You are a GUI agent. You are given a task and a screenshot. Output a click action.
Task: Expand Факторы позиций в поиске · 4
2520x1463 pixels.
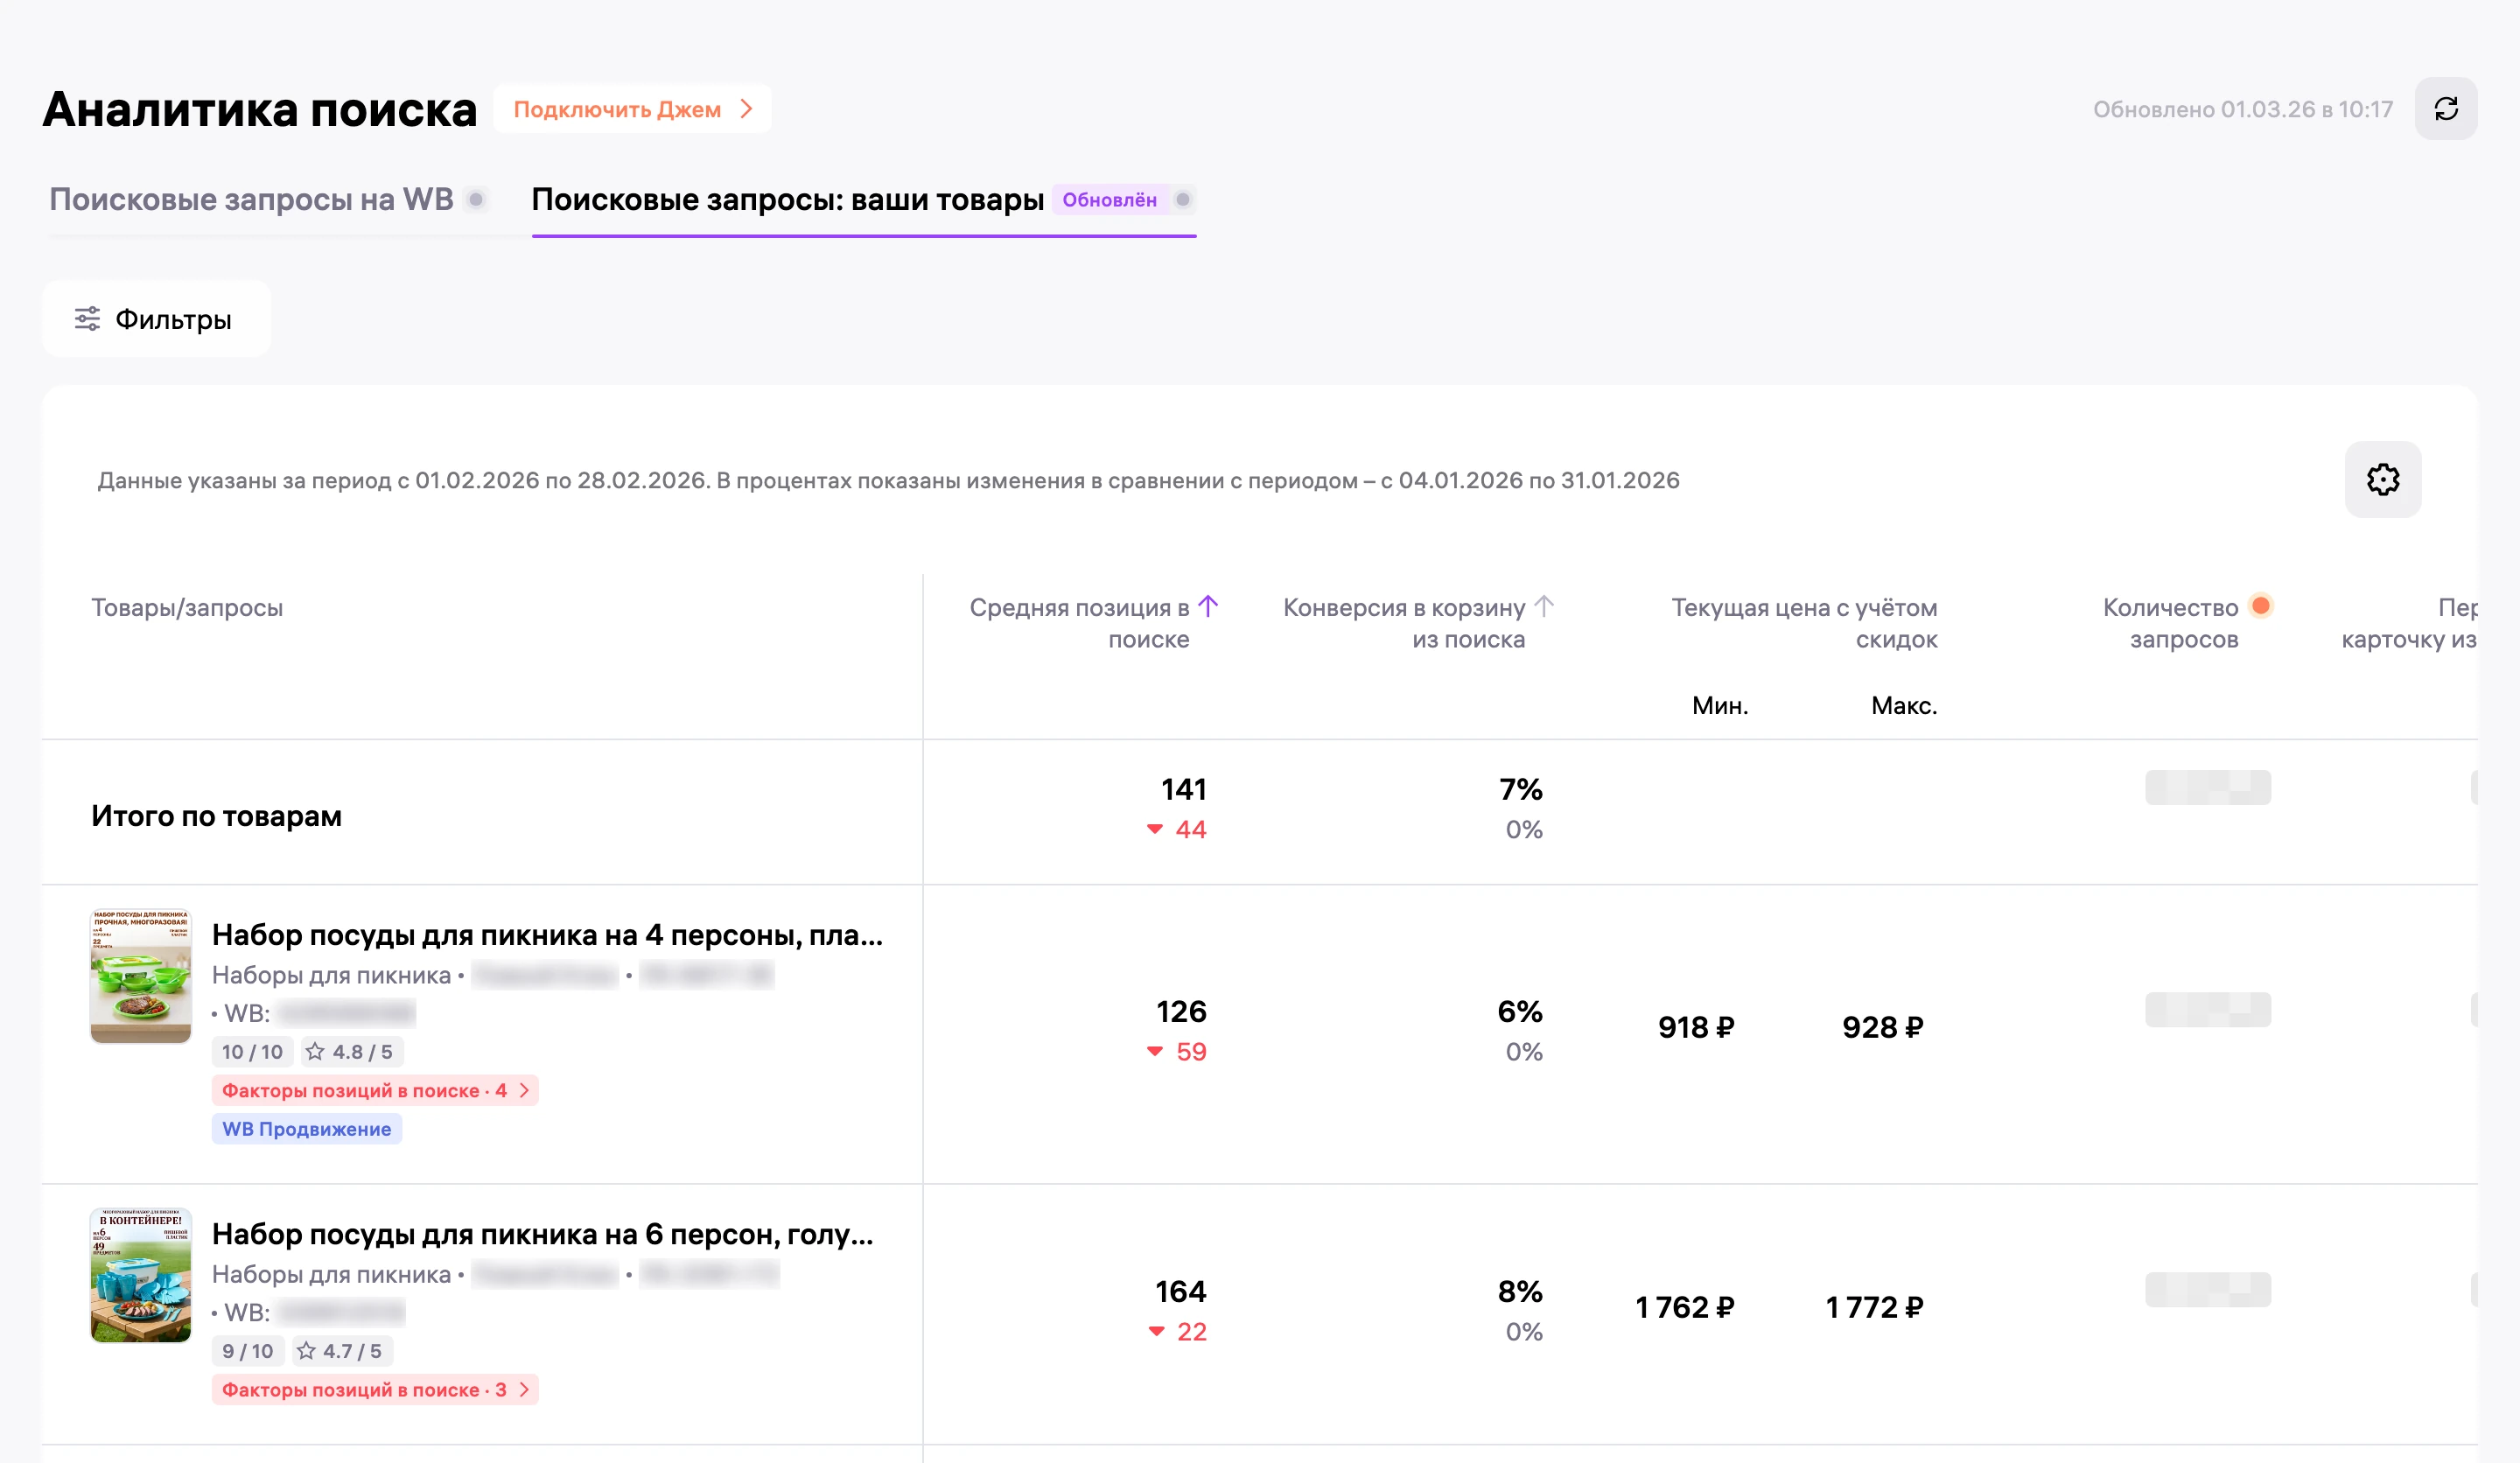[x=375, y=1090]
